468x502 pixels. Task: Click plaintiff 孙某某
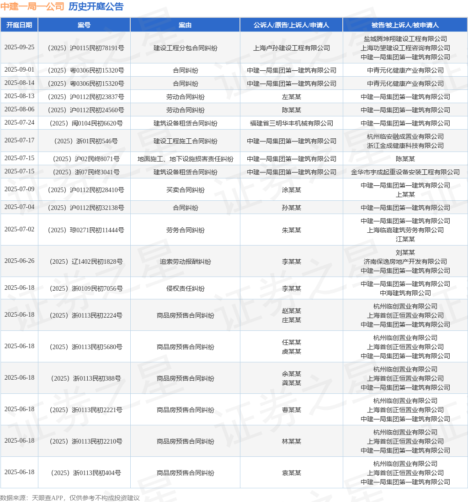[292, 208]
